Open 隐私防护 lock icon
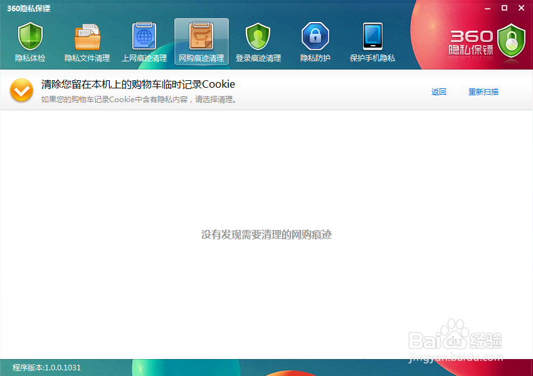This screenshot has height=376, width=533. click(315, 36)
